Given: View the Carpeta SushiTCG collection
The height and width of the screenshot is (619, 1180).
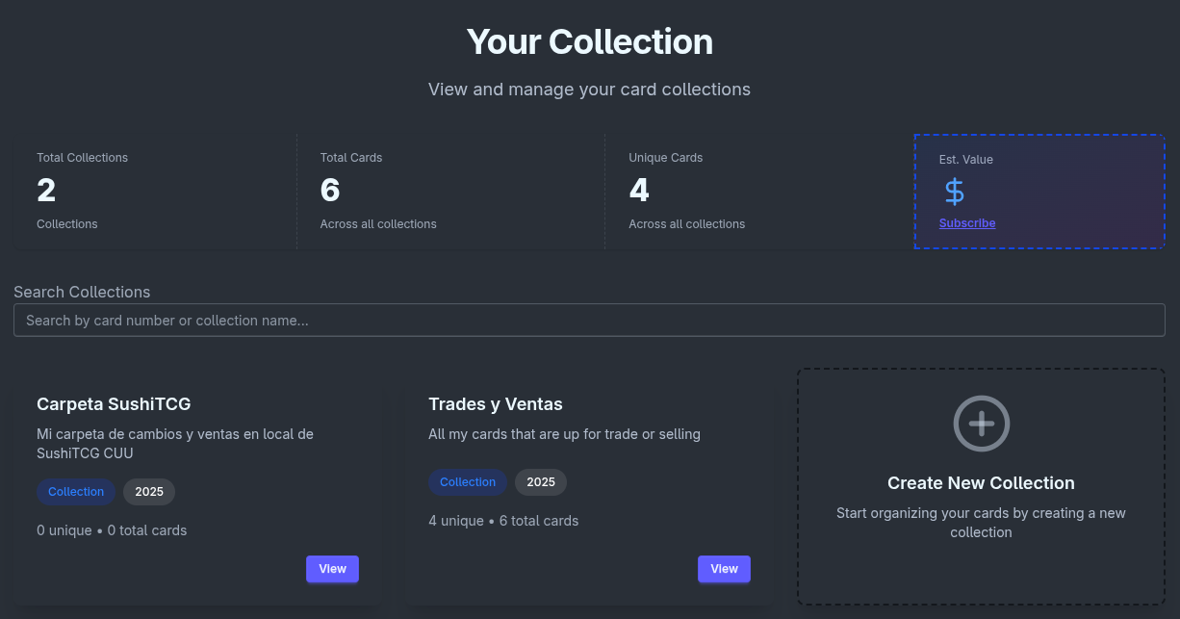Looking at the screenshot, I should [332, 569].
